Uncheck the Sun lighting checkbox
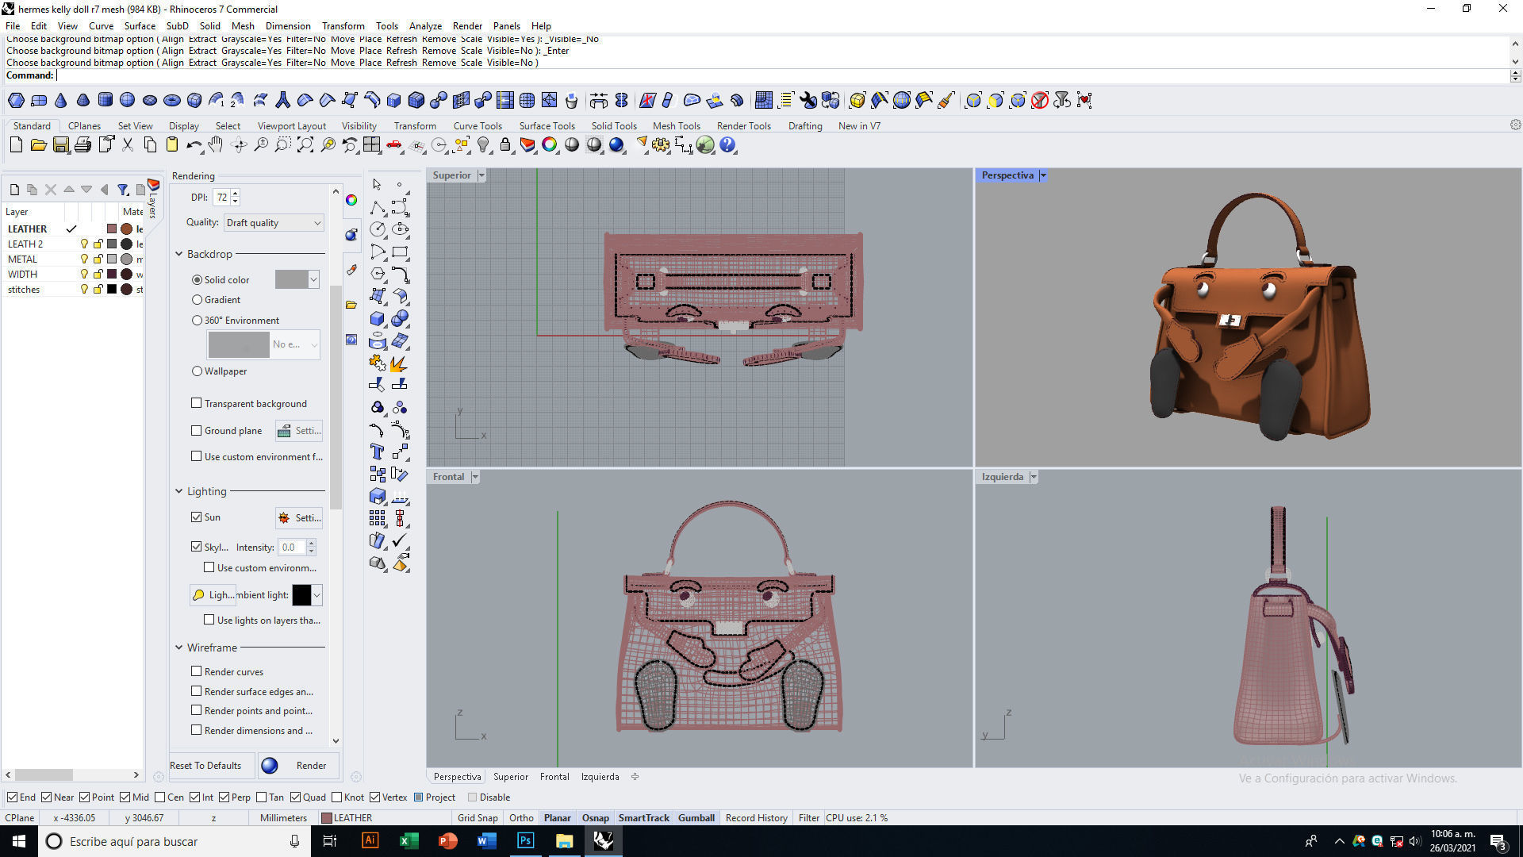Viewport: 1523px width, 857px height. [x=196, y=517]
